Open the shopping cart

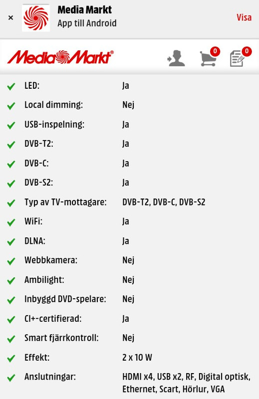tap(210, 57)
